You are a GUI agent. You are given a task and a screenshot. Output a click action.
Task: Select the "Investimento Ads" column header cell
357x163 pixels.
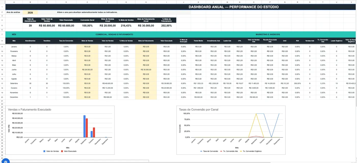[213, 41]
